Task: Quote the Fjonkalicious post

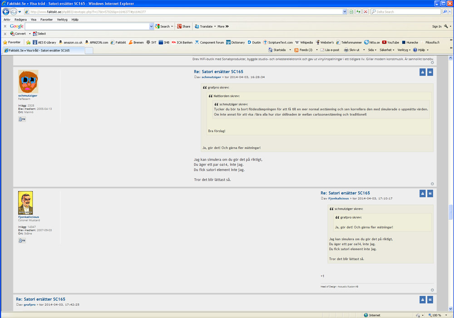Action: click(x=430, y=194)
